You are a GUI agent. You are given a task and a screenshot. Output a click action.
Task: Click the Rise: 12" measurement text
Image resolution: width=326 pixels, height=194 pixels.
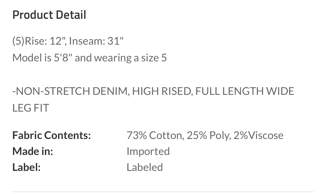pyautogui.click(x=45, y=41)
